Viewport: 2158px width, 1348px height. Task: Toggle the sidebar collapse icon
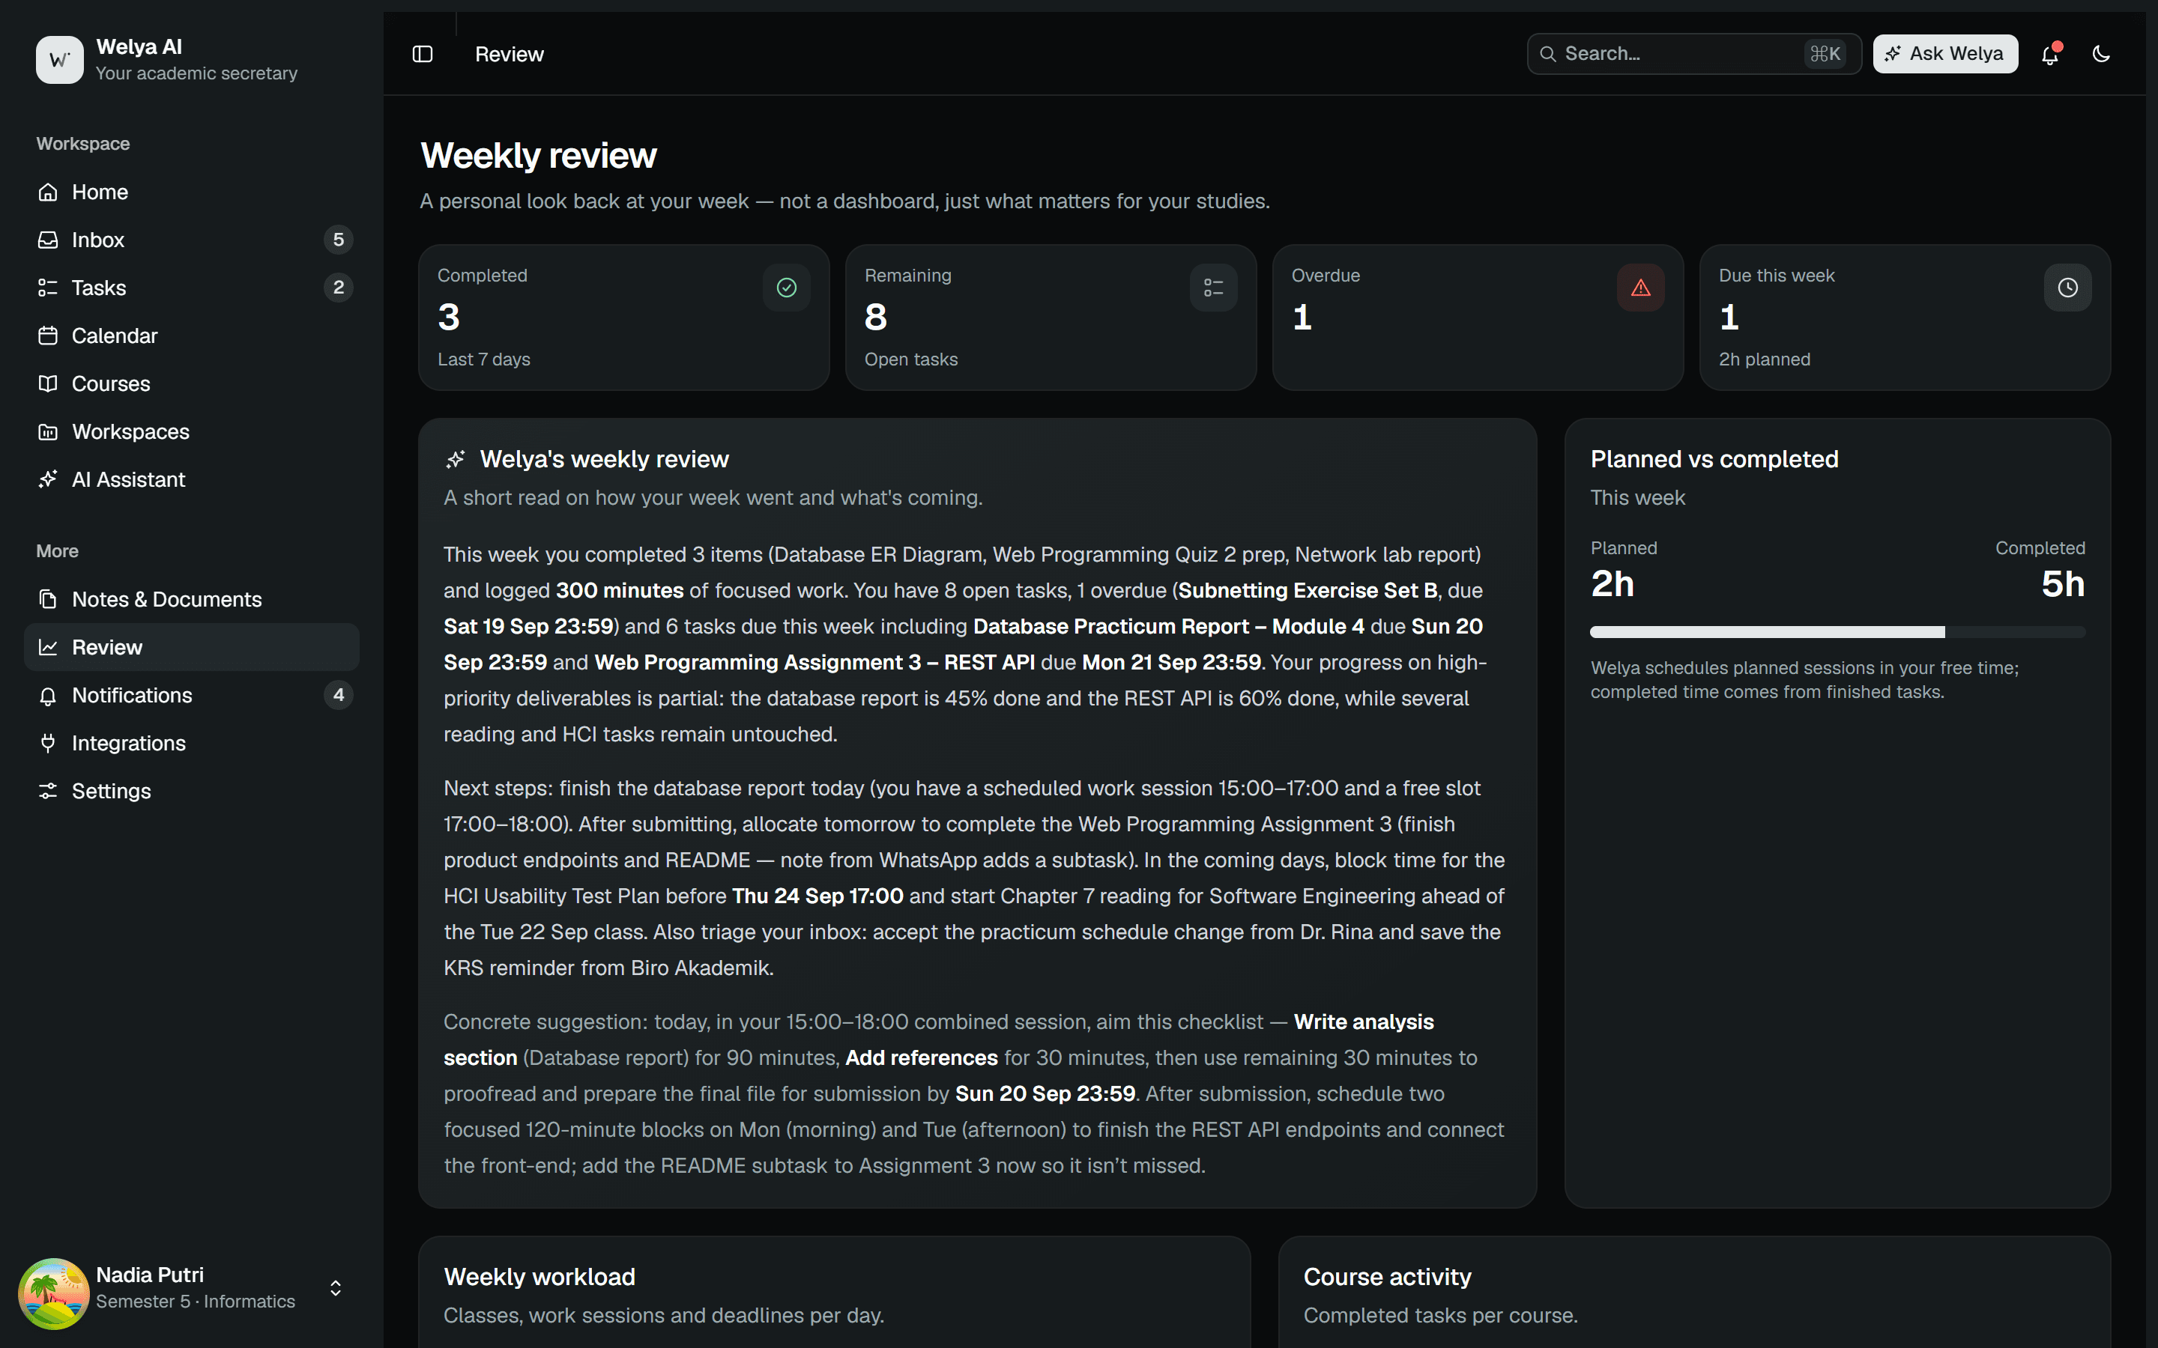[423, 55]
